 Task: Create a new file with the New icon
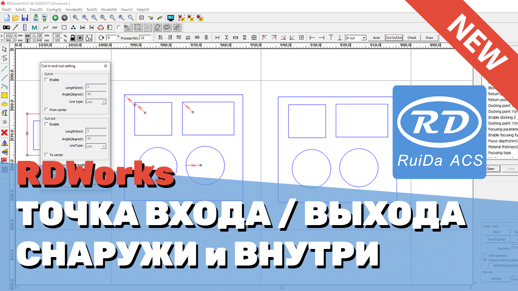coord(7,18)
